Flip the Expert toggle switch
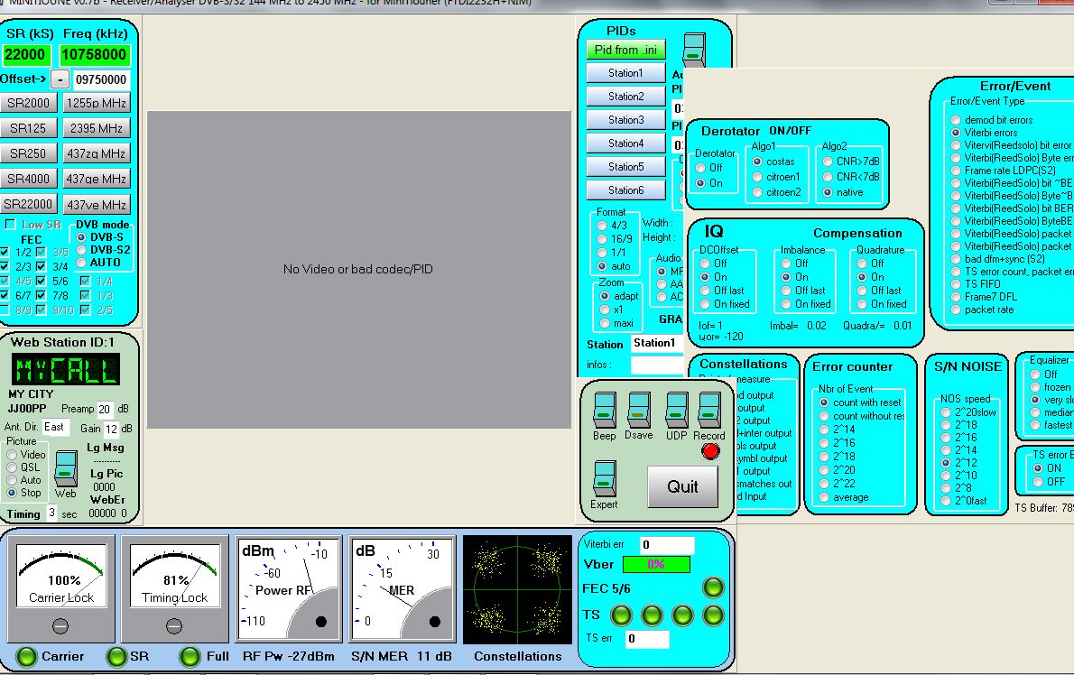 [x=604, y=478]
